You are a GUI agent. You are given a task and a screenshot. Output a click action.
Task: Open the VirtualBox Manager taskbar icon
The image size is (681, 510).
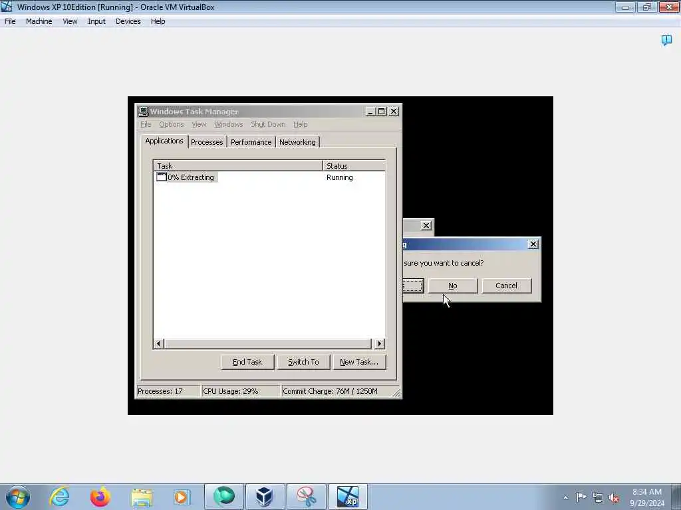tap(265, 497)
